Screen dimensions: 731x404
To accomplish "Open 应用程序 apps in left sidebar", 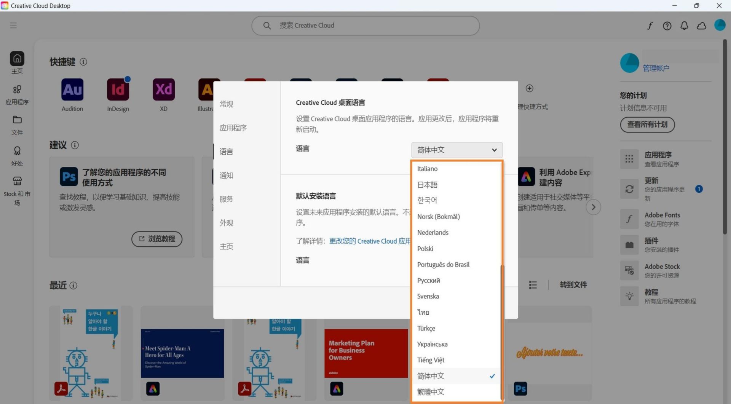I will point(17,94).
